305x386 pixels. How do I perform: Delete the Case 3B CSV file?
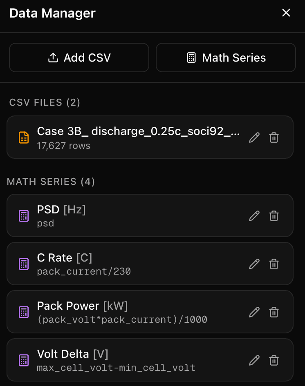[274, 138]
